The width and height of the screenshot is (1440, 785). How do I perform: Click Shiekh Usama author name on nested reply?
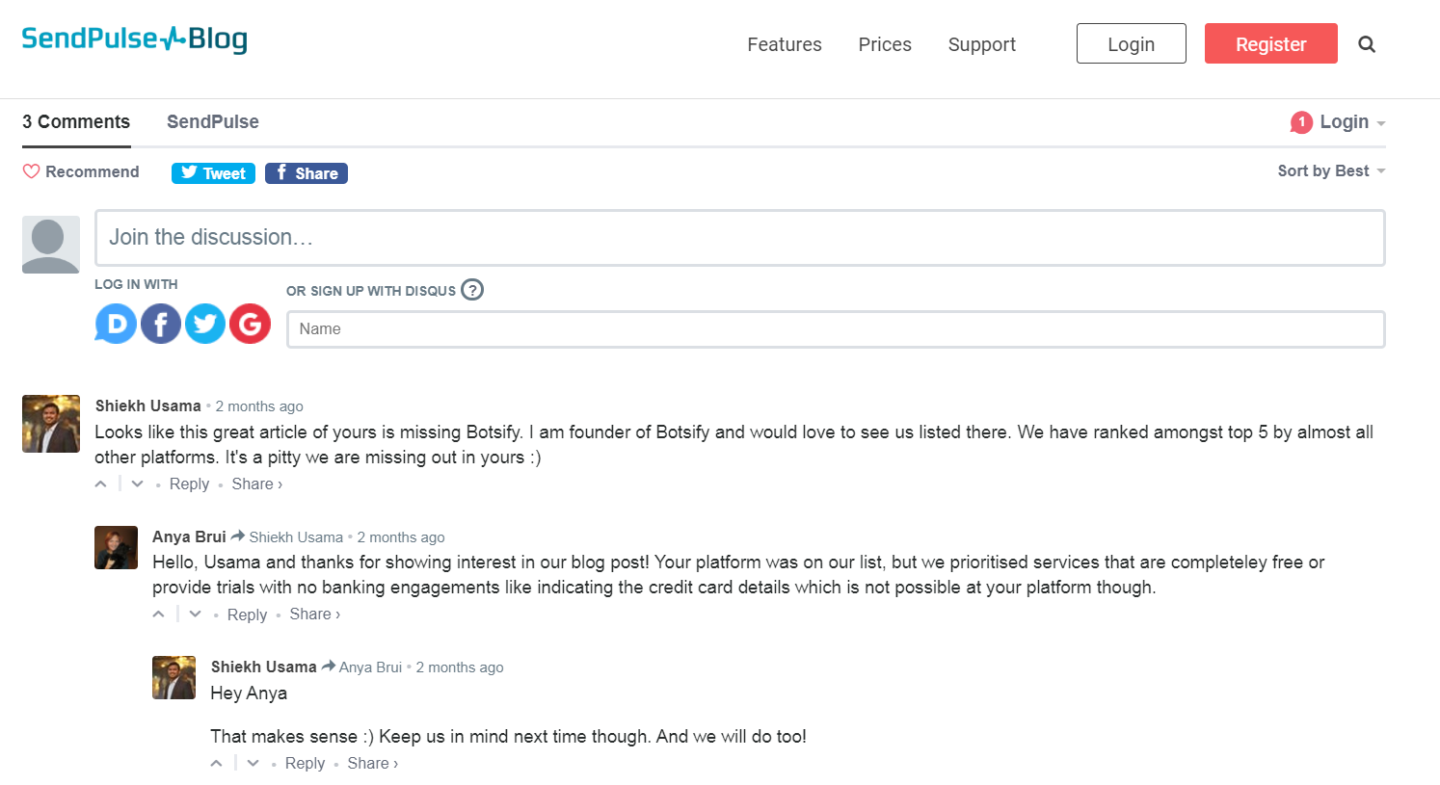(264, 667)
